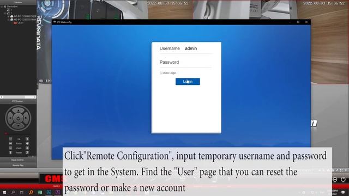Close the IPC Webconfig window
This screenshot has height=196, width=349.
(x=306, y=22)
